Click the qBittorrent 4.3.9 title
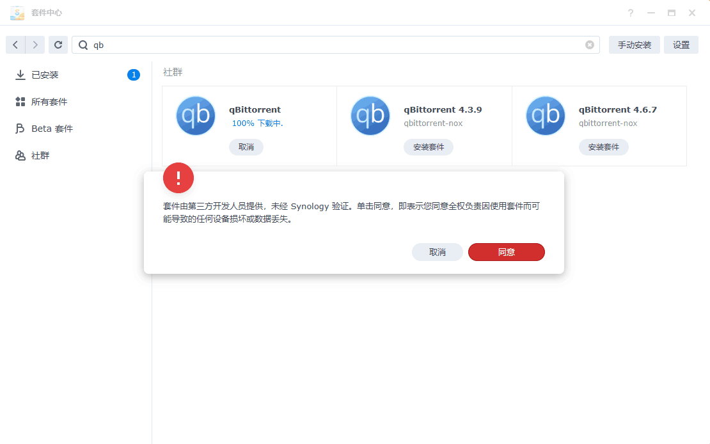The width and height of the screenshot is (710, 444). click(x=443, y=109)
